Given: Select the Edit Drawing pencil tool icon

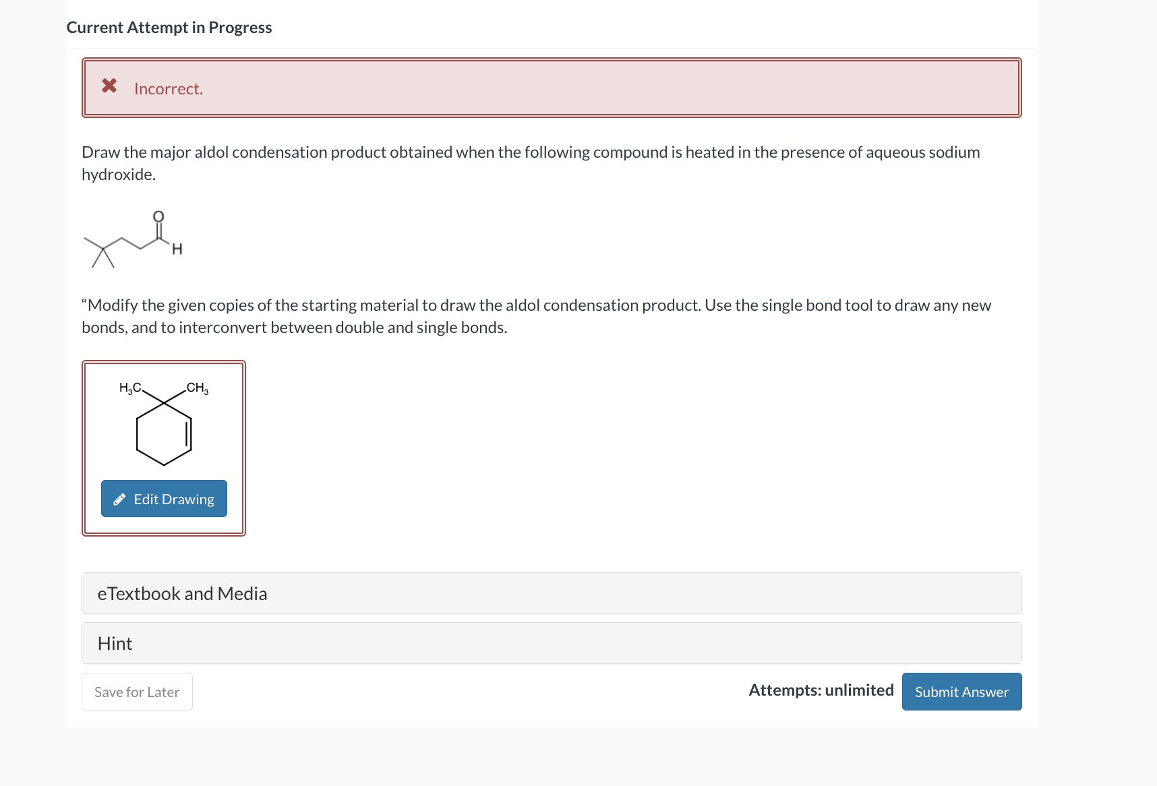Looking at the screenshot, I should (x=120, y=499).
